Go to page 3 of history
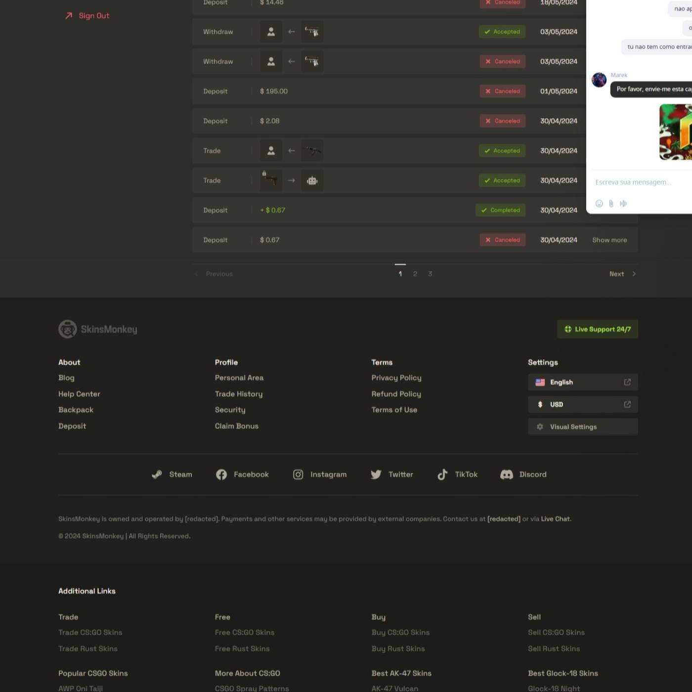Viewport: 692px width, 692px height. click(x=430, y=274)
